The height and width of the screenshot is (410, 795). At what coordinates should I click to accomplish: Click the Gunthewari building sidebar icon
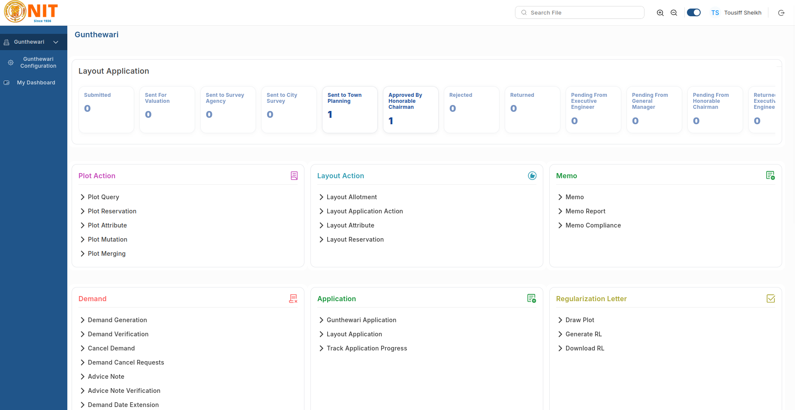point(6,42)
